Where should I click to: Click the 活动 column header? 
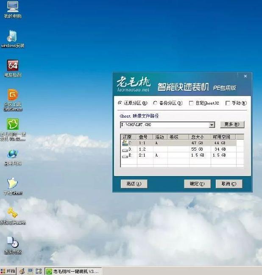coord(160,137)
